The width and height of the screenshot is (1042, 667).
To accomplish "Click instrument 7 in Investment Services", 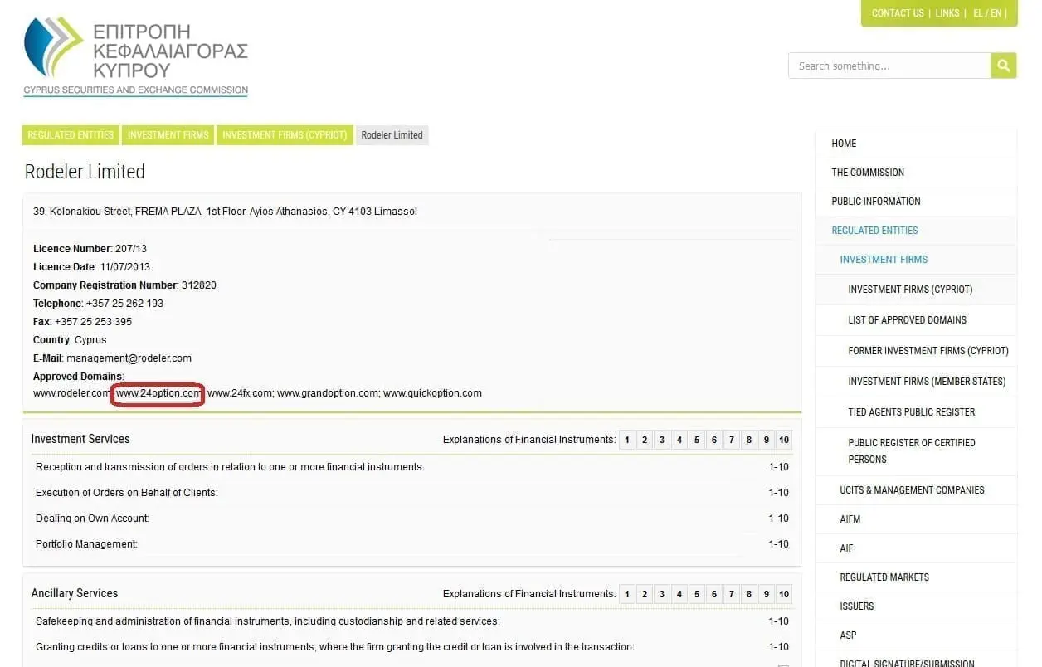I will (732, 441).
